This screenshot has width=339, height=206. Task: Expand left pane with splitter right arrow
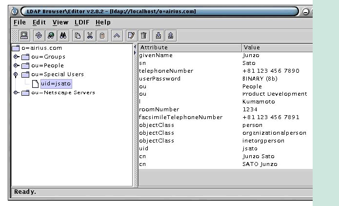click(x=135, y=53)
